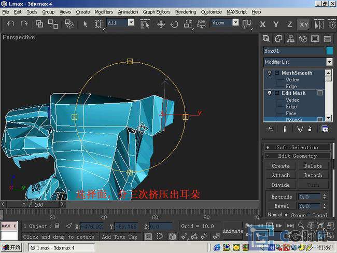Open the Select by Name list icon

click(145, 24)
